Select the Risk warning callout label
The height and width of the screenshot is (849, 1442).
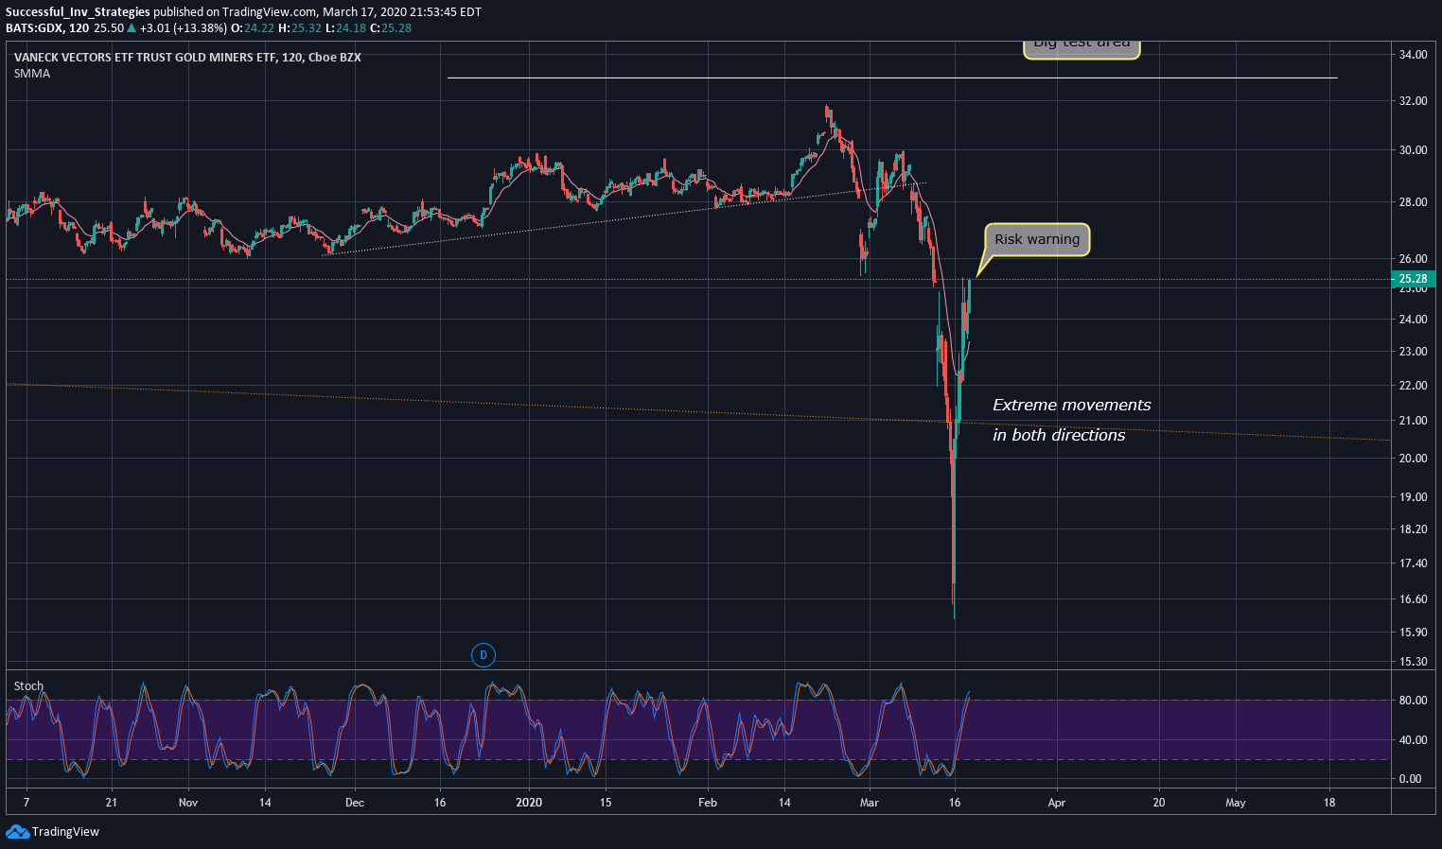coord(1037,239)
